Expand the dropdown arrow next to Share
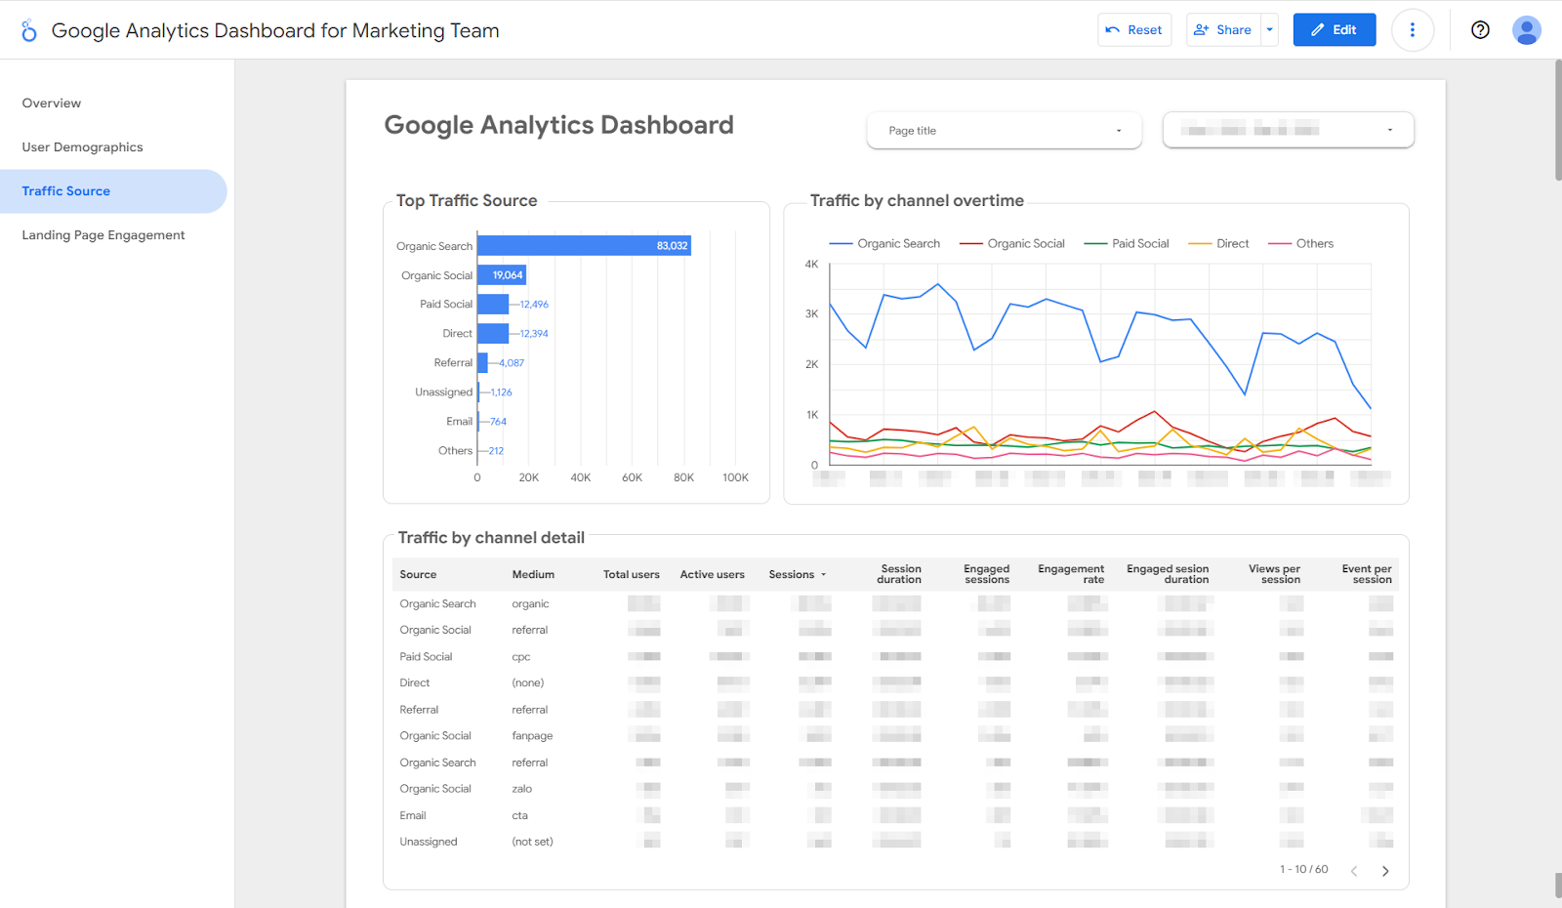Screen dimensions: 1562x908 [x=1269, y=29]
